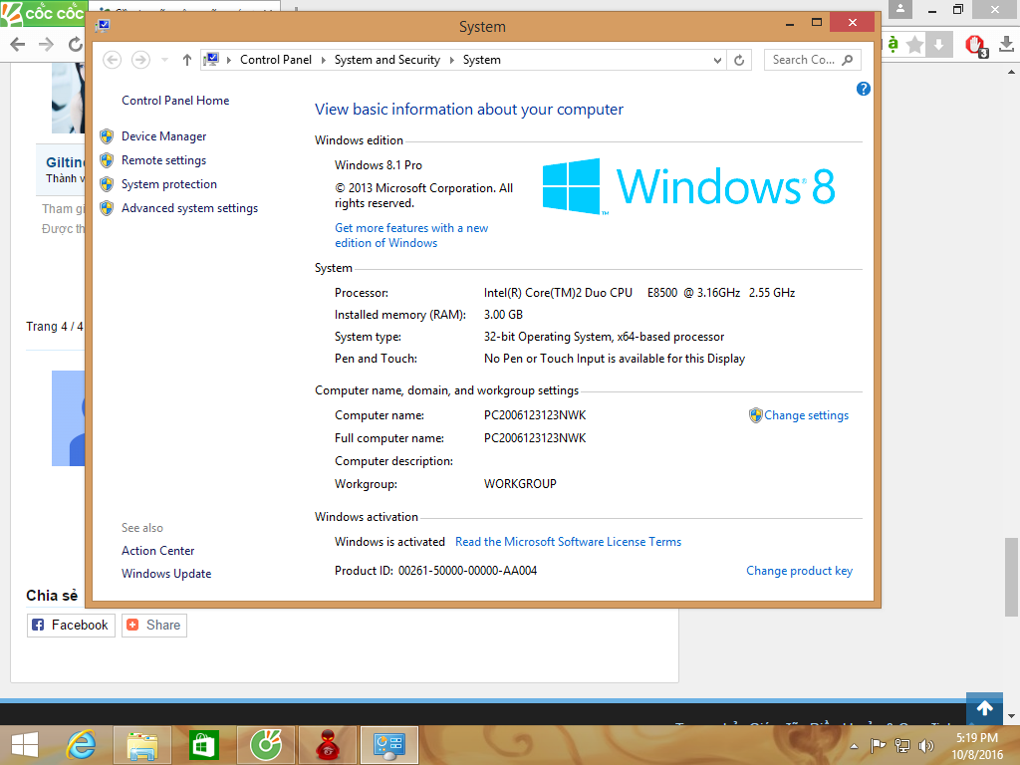This screenshot has width=1020, height=765.
Task: Open the Action Center flag in tray
Action: pos(878,745)
